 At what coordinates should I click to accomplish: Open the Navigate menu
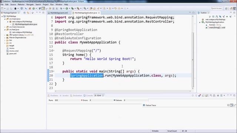tap(30, 4)
